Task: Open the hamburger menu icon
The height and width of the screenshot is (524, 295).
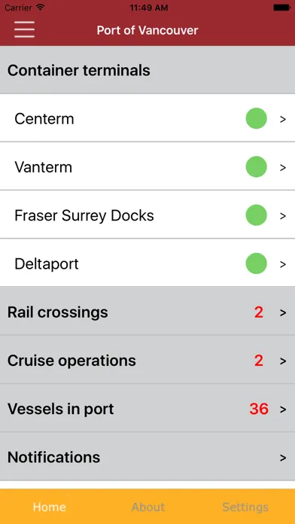Action: [24, 29]
